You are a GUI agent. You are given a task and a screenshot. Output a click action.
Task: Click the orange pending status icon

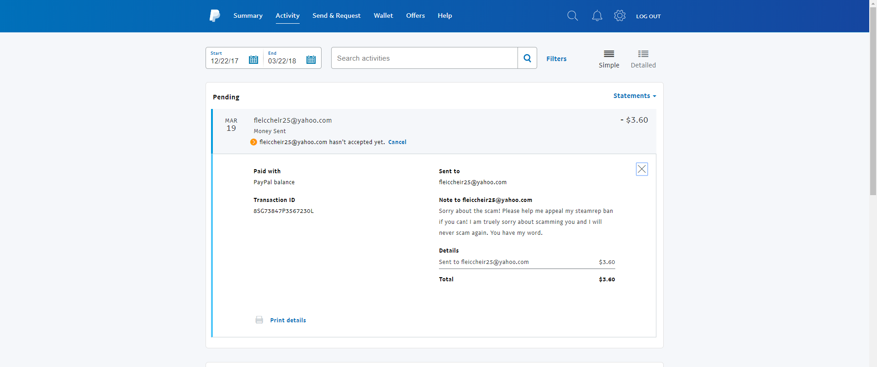[x=254, y=142]
